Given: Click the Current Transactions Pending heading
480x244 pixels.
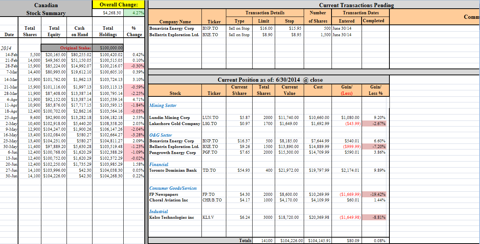Looking at the screenshot, I should [x=356, y=5].
